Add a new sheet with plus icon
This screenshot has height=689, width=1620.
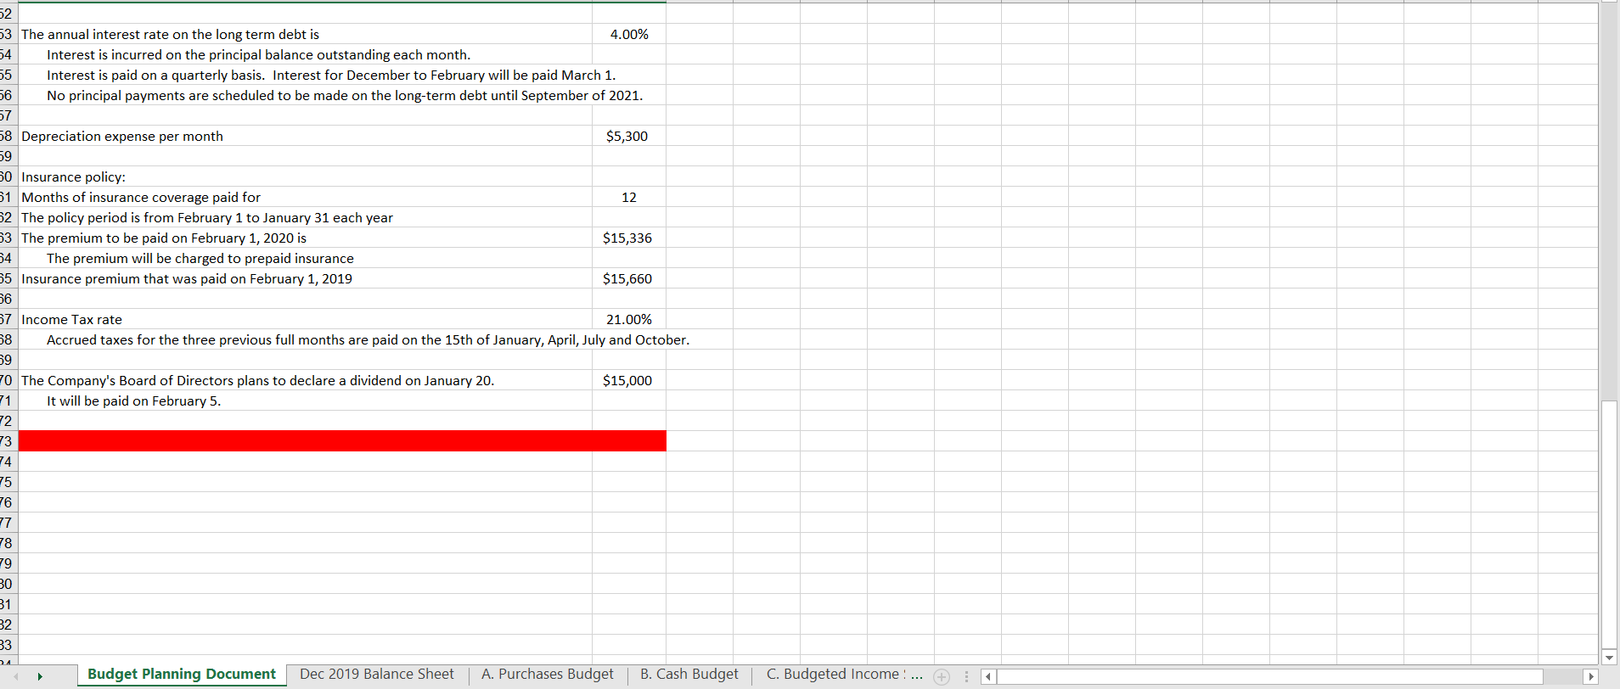pos(942,676)
